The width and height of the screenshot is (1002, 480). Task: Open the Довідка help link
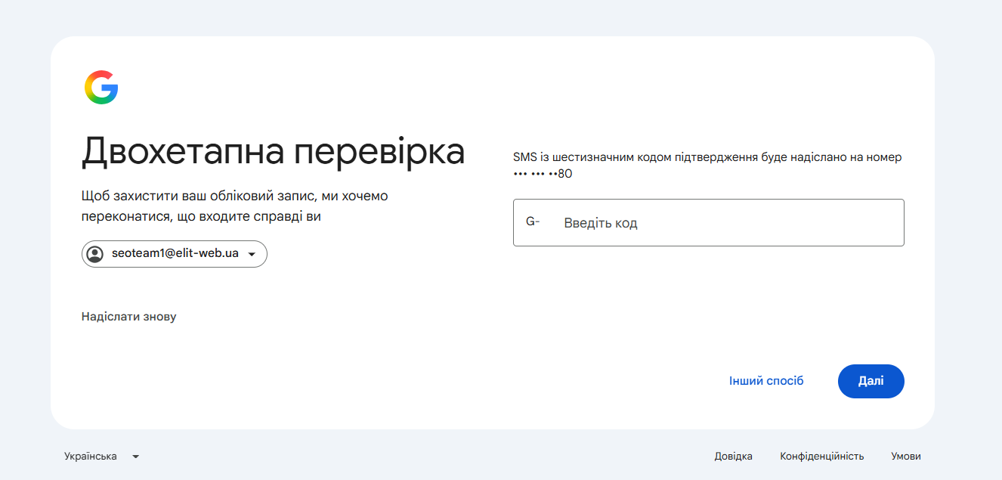(x=734, y=457)
